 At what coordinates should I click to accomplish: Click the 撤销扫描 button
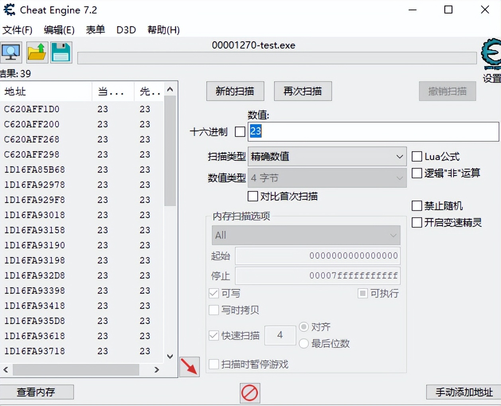point(447,91)
